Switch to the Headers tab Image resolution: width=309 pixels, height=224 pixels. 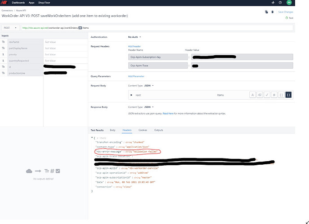[127, 130]
